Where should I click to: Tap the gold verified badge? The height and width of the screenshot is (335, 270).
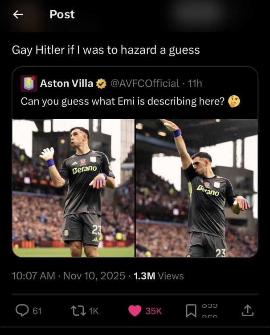[x=102, y=84]
